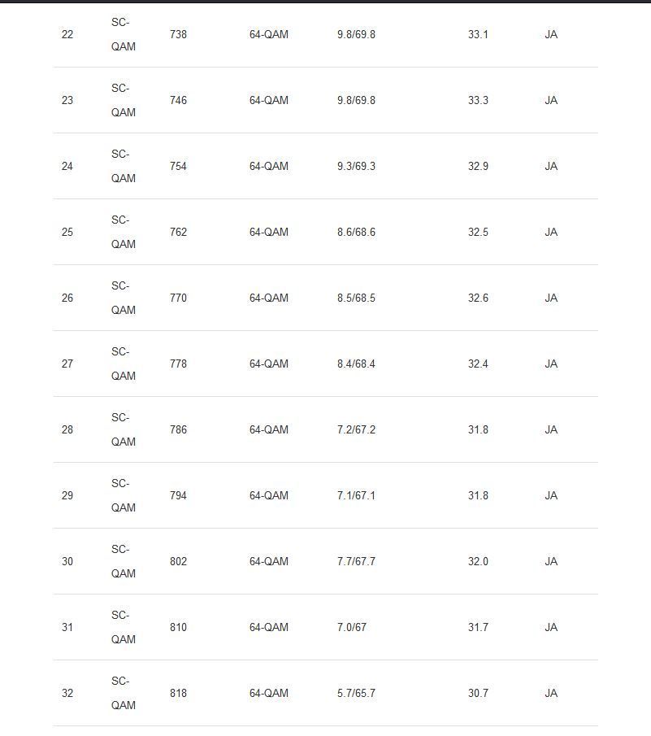The image size is (651, 736).
Task: Select the frequency value 738
Action: point(178,35)
